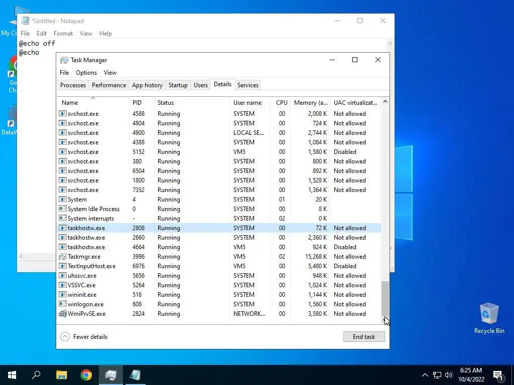
Task: Click icon of taskhostw.exe with PID 4664
Action: 62,247
